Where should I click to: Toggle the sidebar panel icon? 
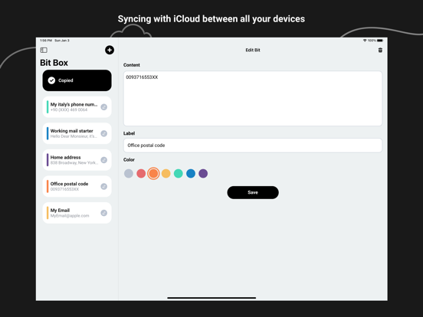44,50
